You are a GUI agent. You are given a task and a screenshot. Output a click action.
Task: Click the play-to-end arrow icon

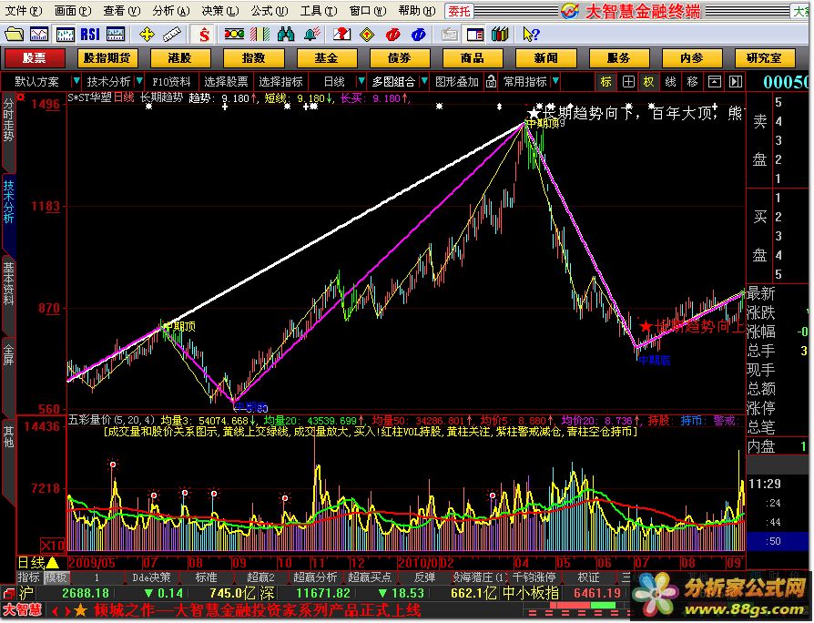tap(736, 81)
